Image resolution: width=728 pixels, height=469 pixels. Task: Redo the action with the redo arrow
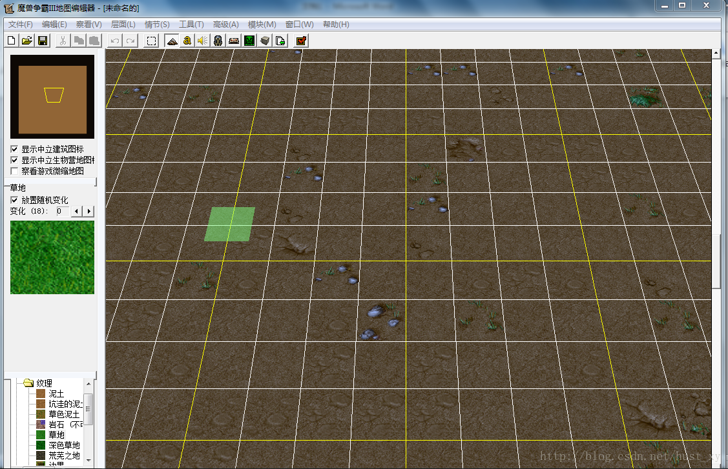[x=130, y=41]
